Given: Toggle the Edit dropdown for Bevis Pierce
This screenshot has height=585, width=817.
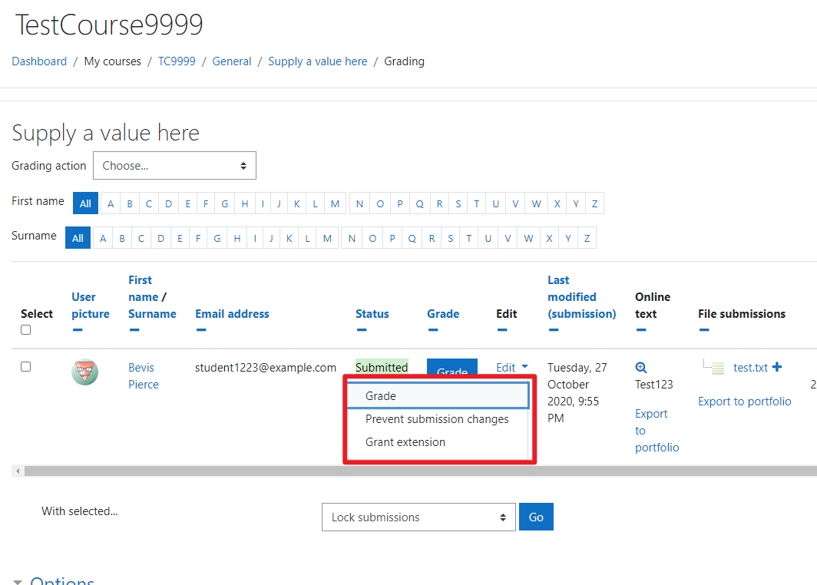Looking at the screenshot, I should [x=511, y=367].
